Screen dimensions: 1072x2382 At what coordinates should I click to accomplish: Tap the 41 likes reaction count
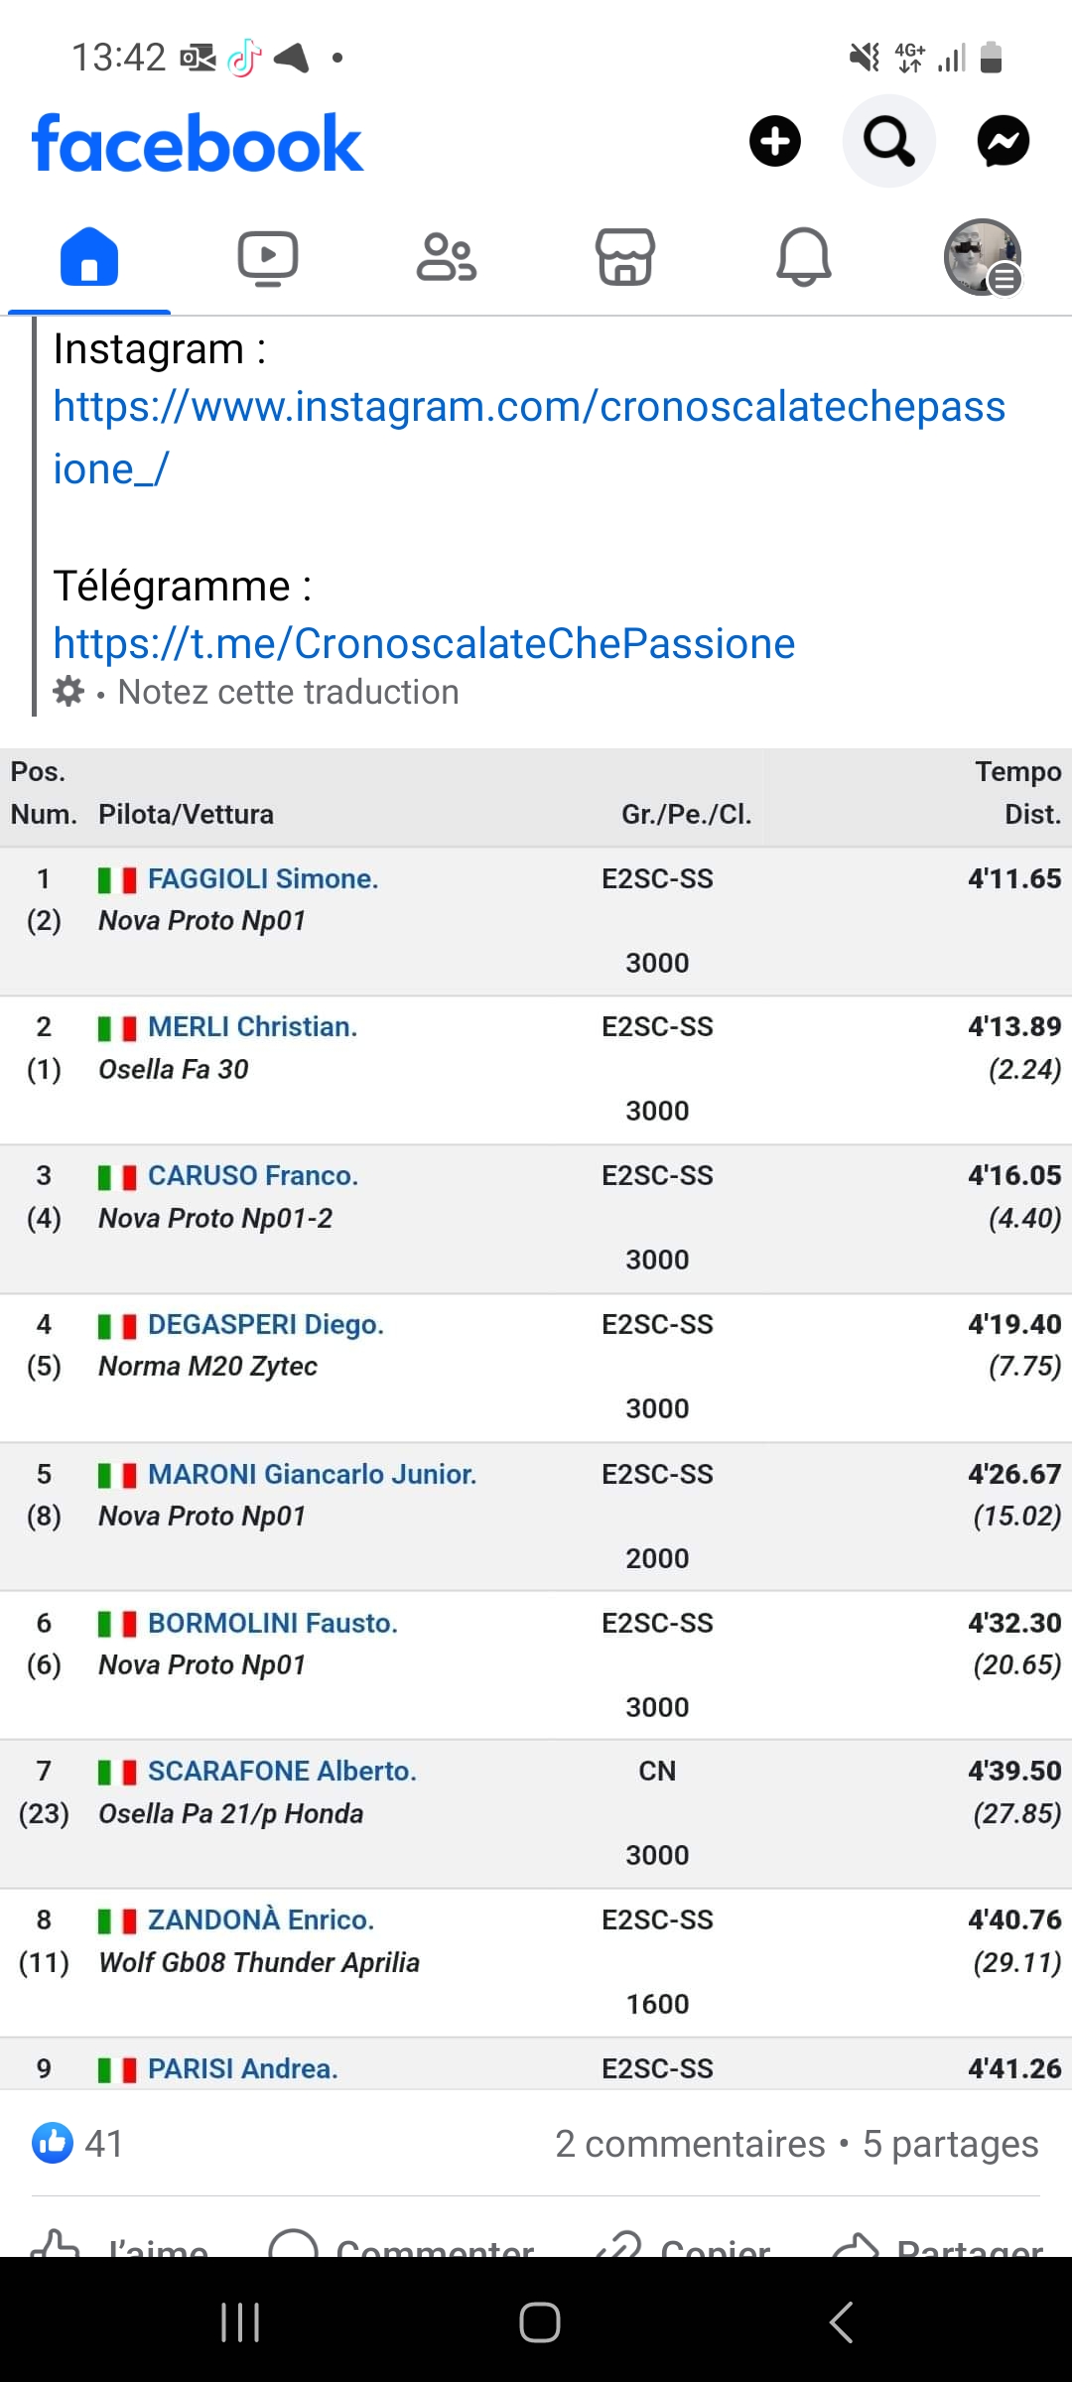tap(78, 2144)
